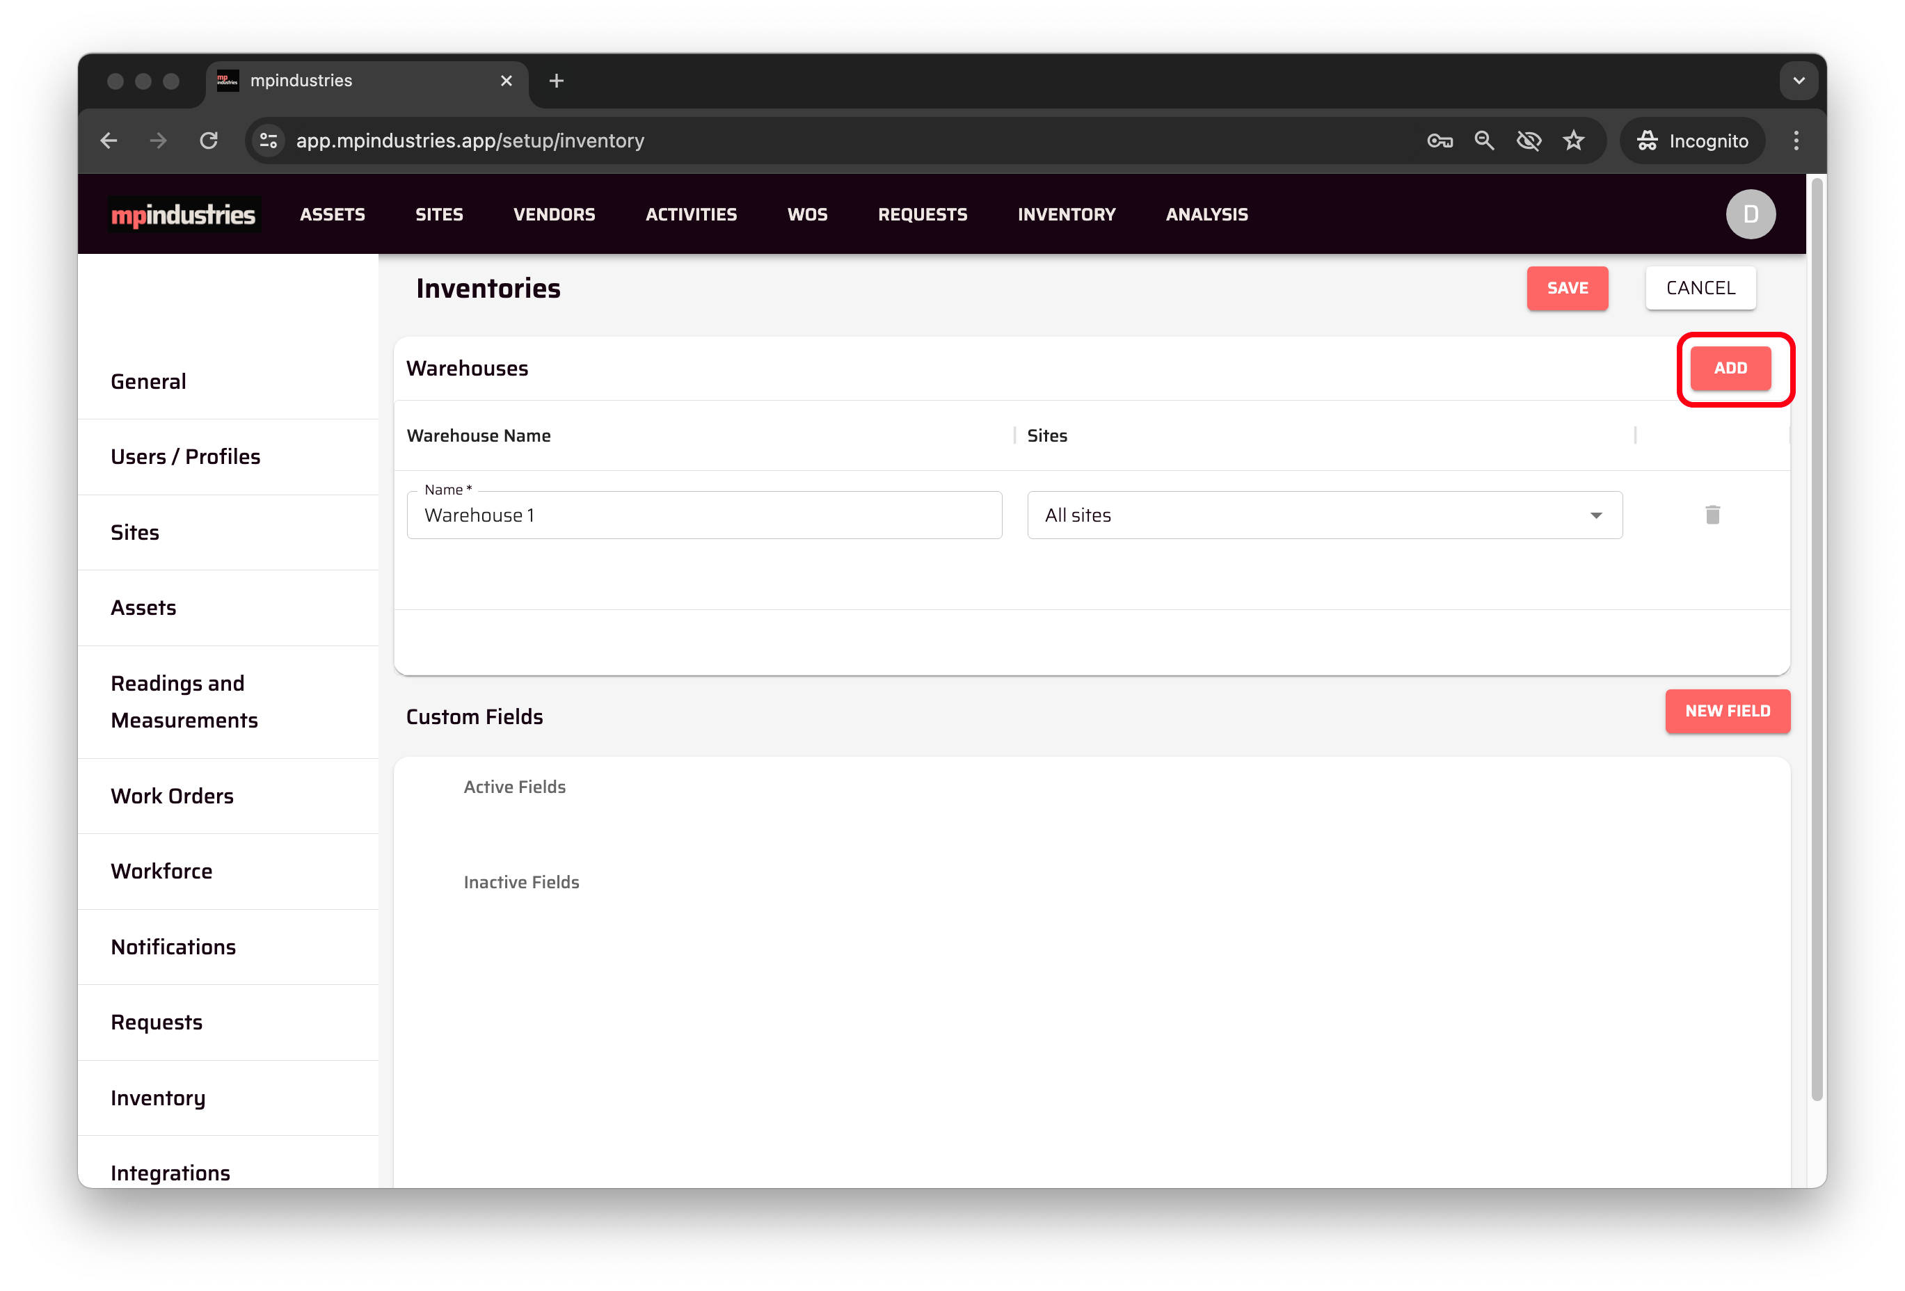This screenshot has width=1905, height=1291.
Task: Reload the page
Action: tap(209, 141)
